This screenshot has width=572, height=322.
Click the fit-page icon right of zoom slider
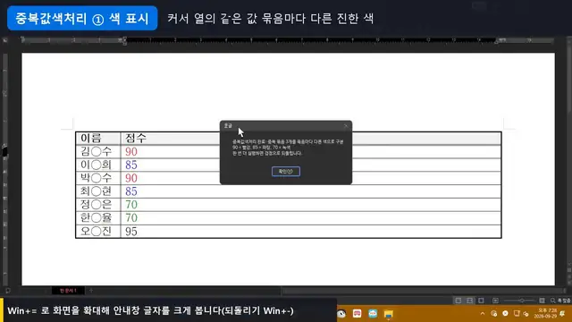pyautogui.click(x=543, y=301)
